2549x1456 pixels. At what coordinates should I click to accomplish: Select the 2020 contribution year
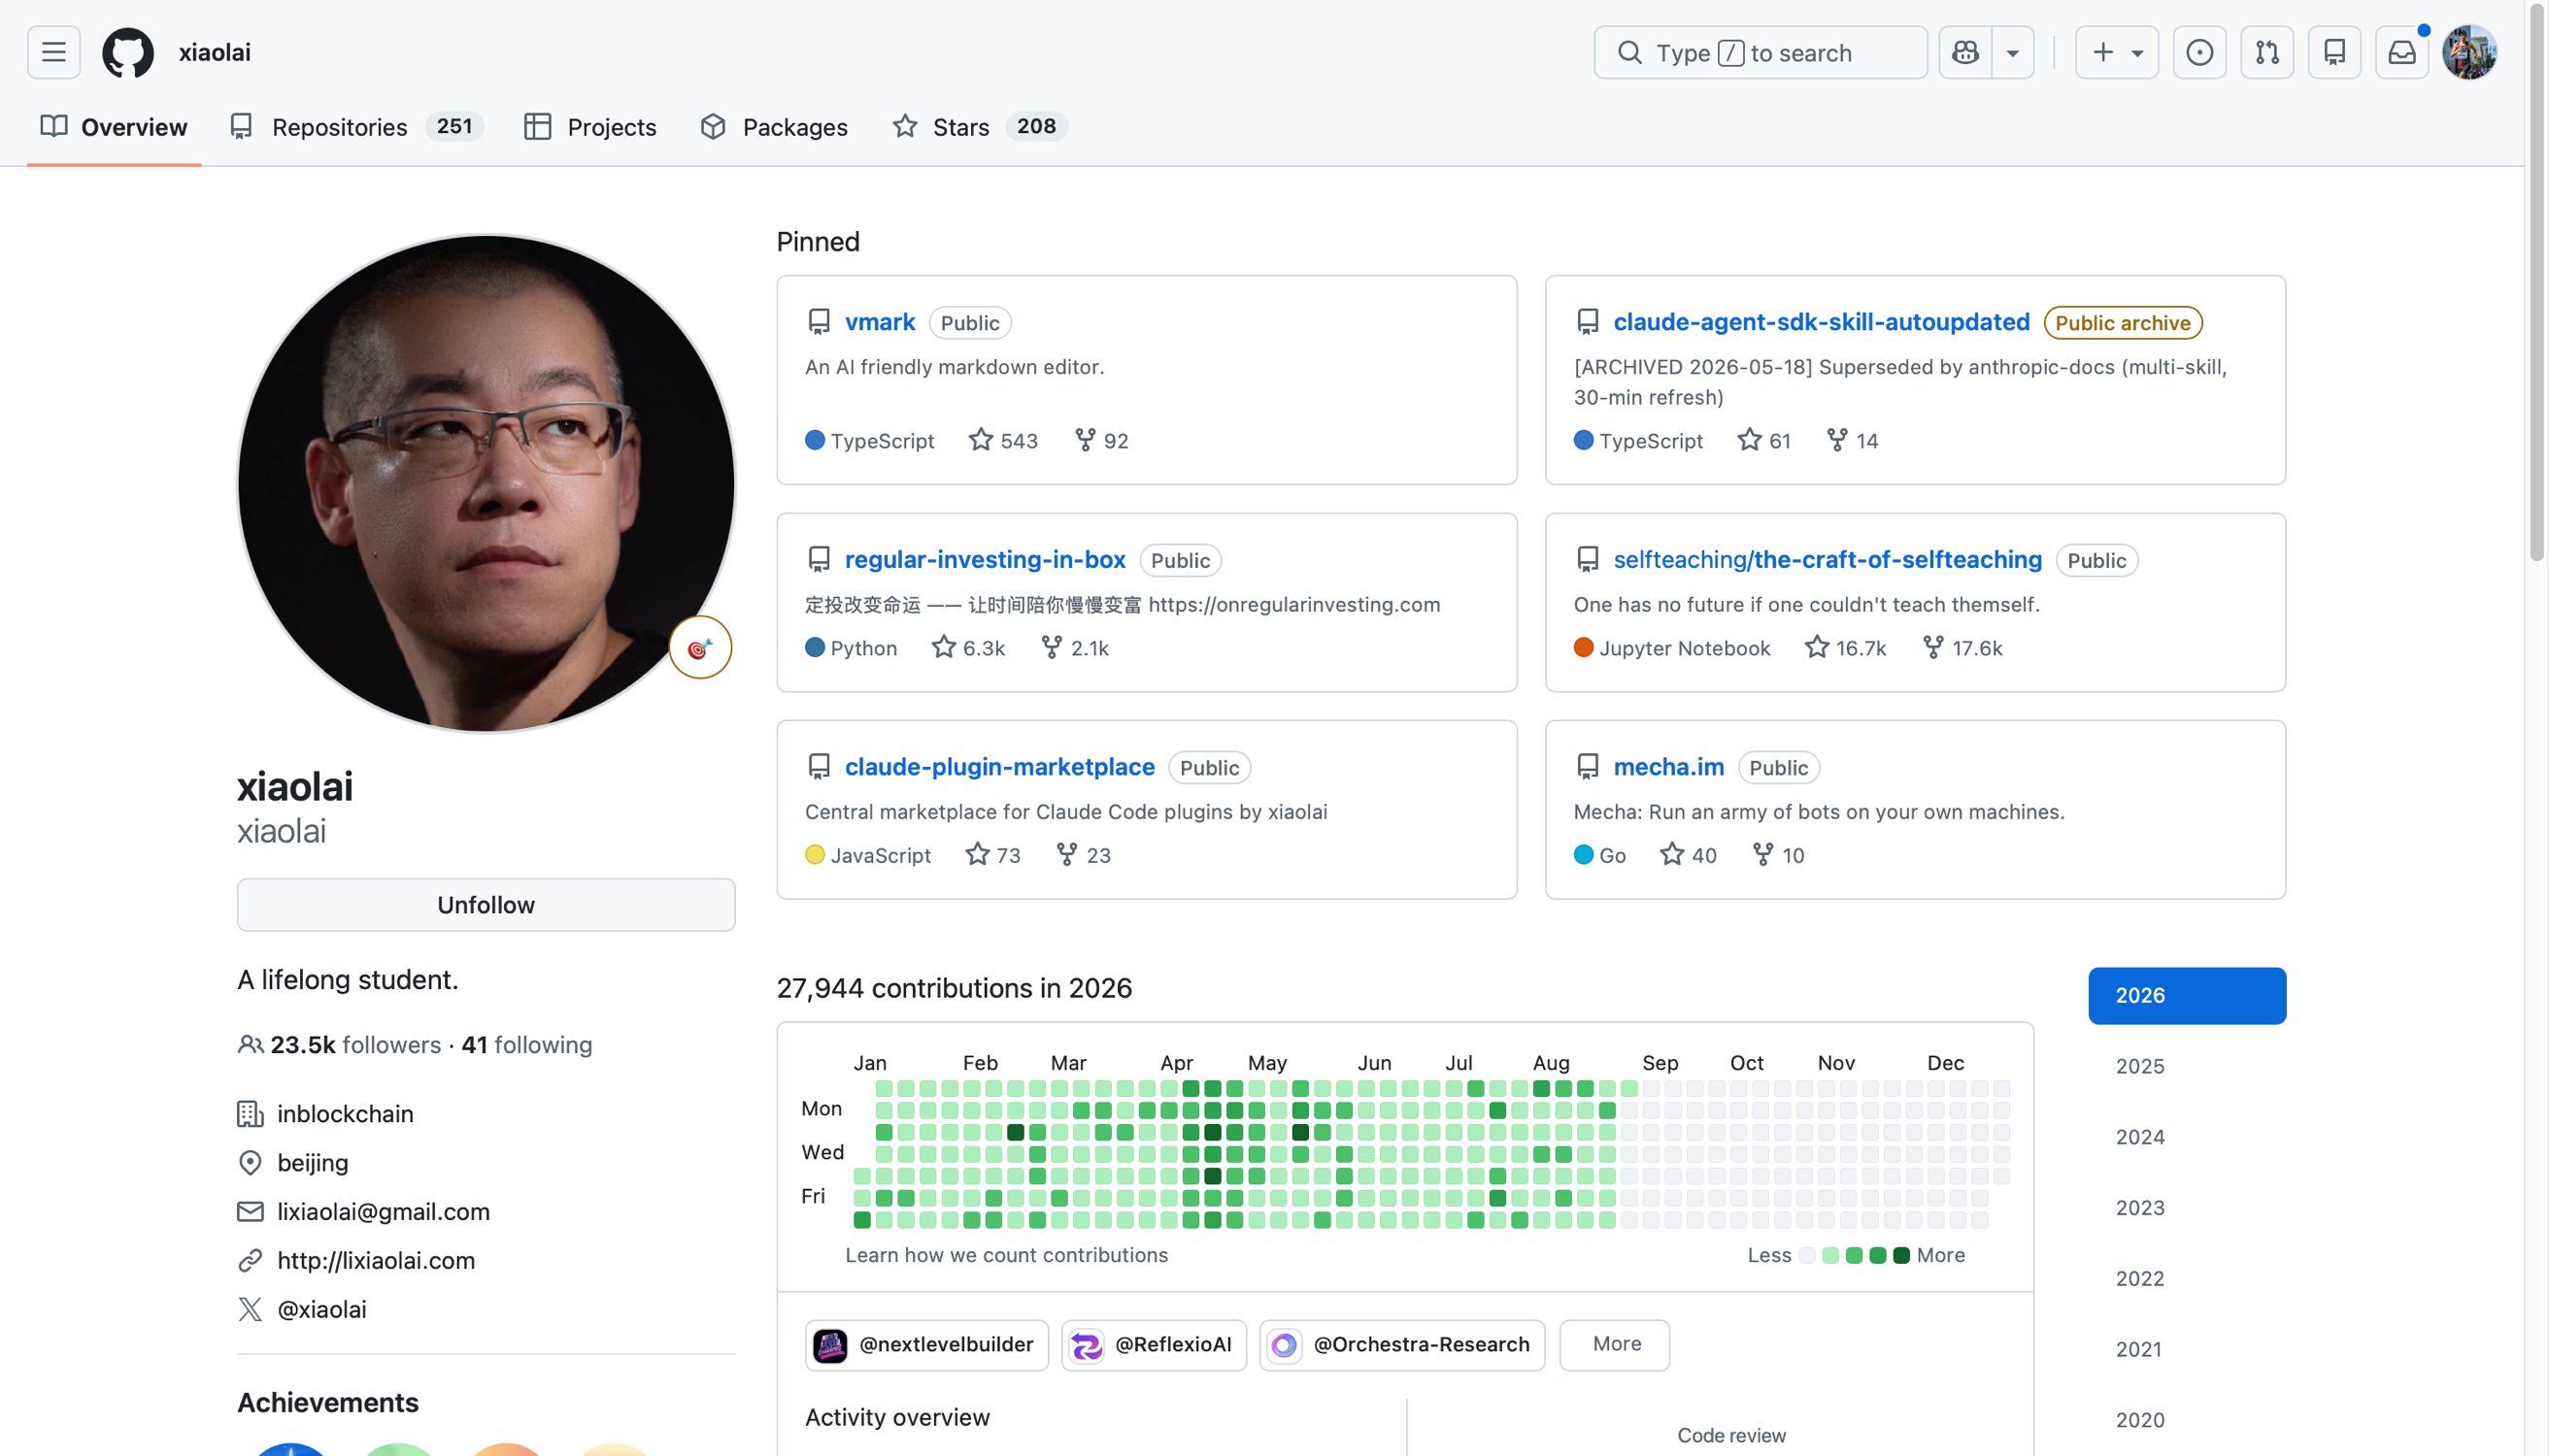click(2187, 1420)
